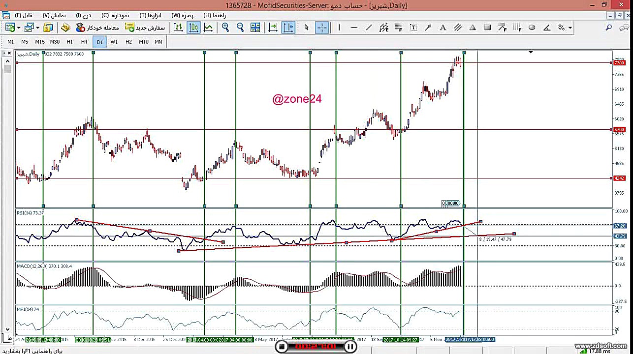Open the ابزارها (T) menu
This screenshot has width=633, height=354.
pos(150,15)
